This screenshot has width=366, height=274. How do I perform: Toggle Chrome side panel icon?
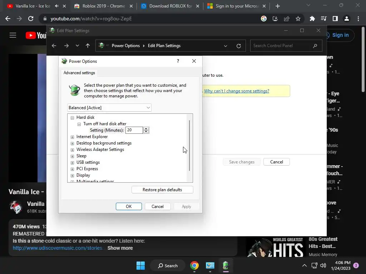tap(335, 19)
